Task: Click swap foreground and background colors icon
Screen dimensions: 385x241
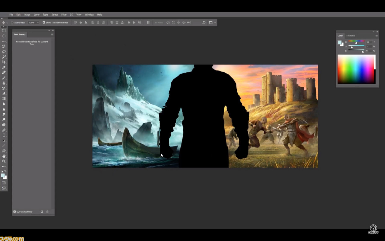Action: [5, 171]
